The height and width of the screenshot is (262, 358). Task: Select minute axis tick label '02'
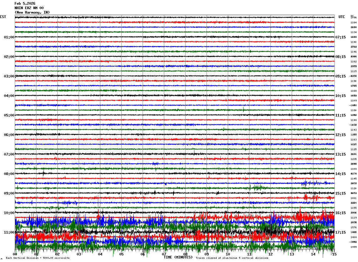click(x=58, y=254)
